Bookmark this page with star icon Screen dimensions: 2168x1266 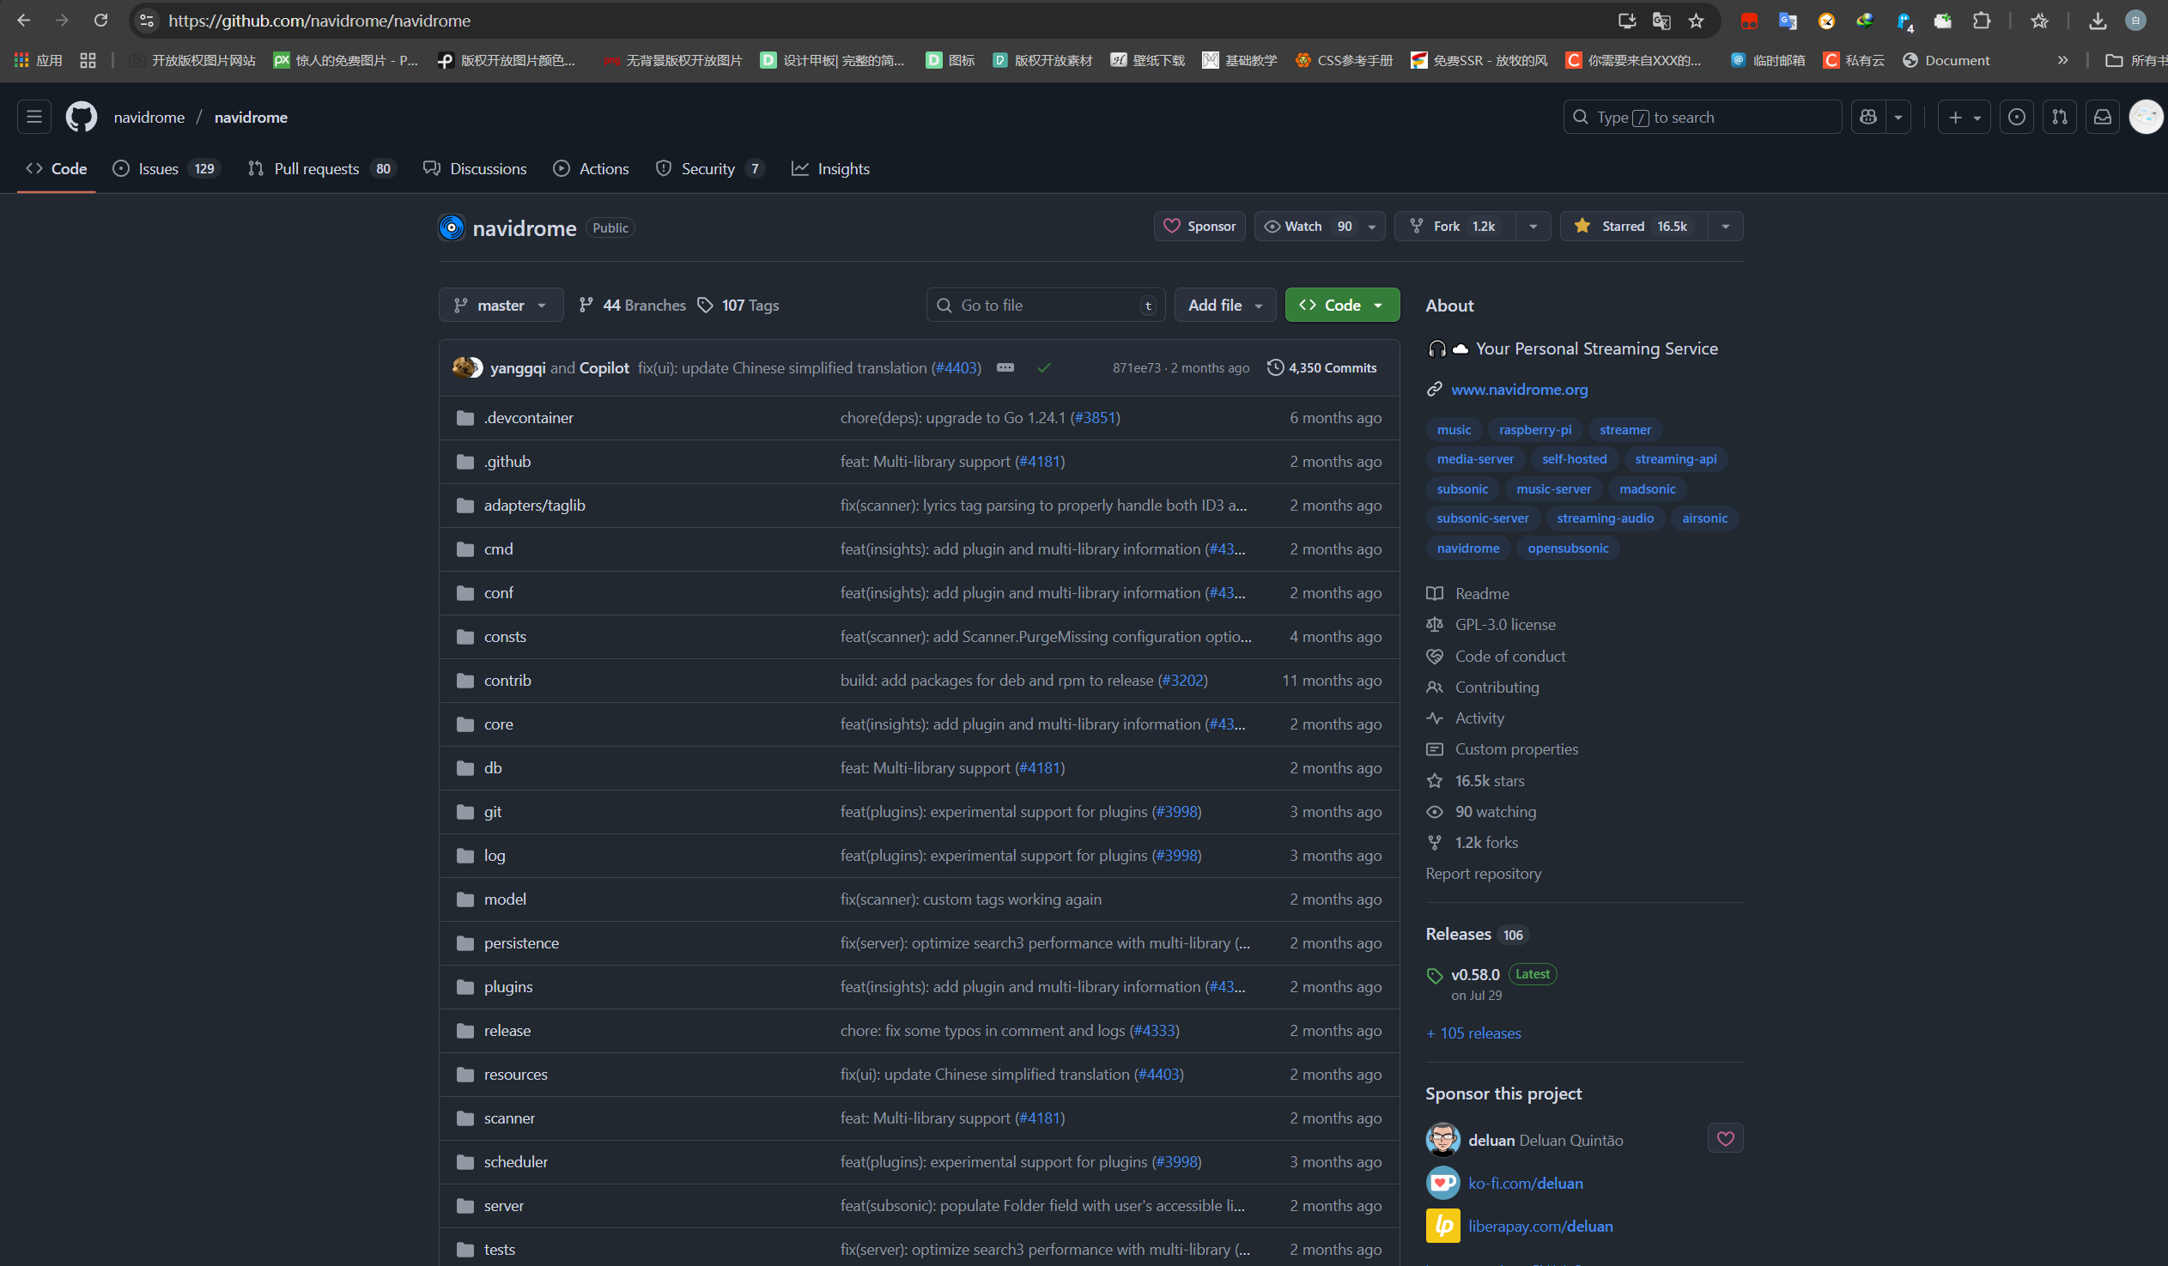tap(1696, 21)
